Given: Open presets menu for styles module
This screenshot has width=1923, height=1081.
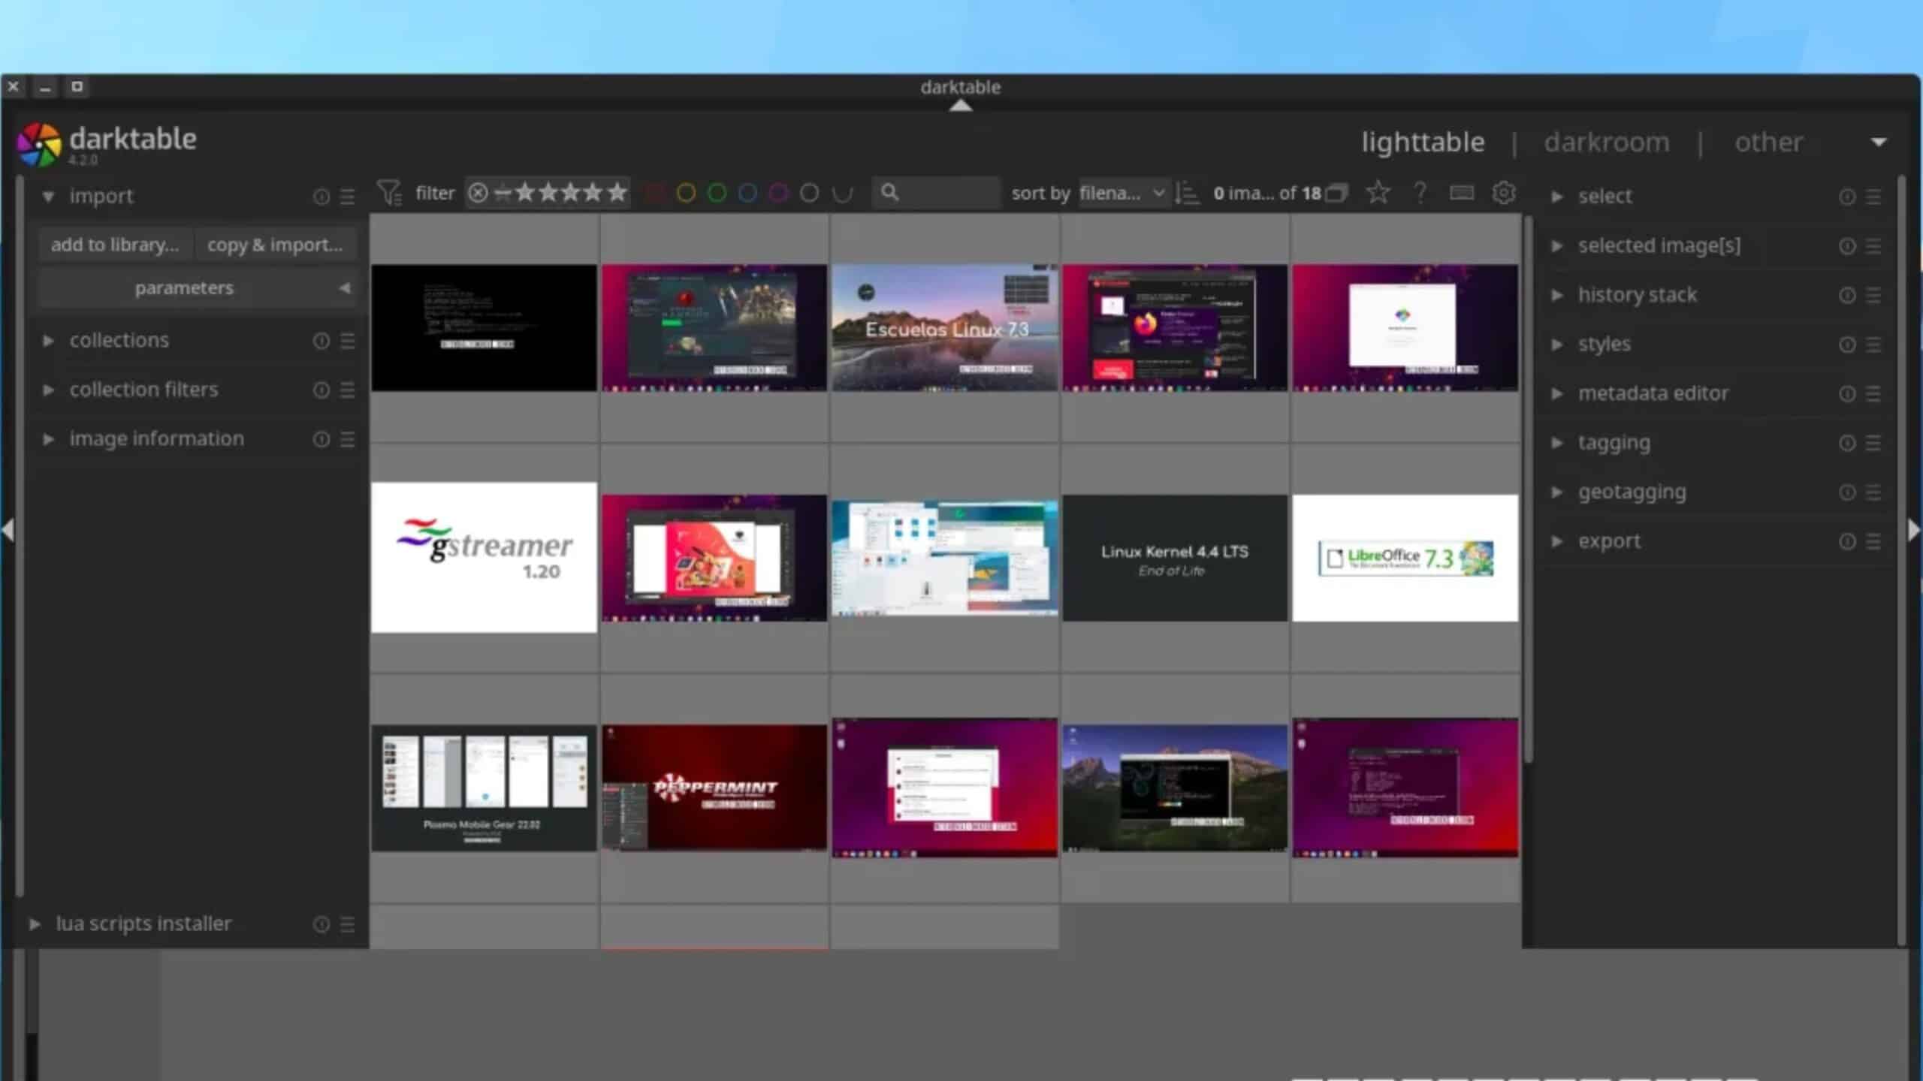Looking at the screenshot, I should pyautogui.click(x=1873, y=345).
